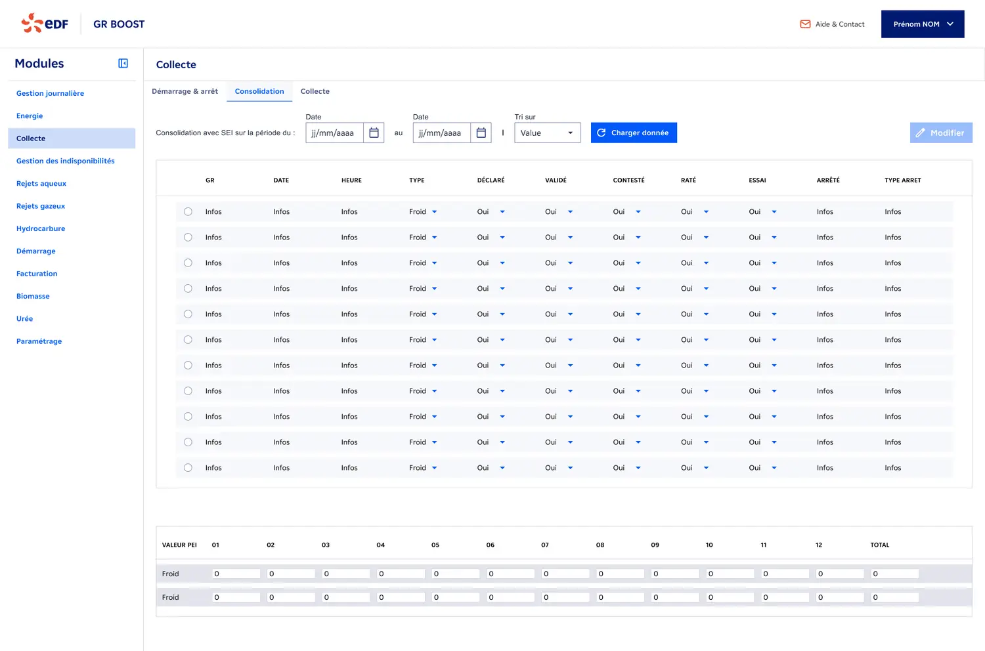Open the Biomasse module
The height and width of the screenshot is (651, 985).
pos(33,296)
